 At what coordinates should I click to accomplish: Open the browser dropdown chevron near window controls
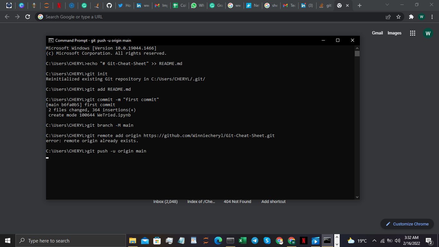(387, 5)
